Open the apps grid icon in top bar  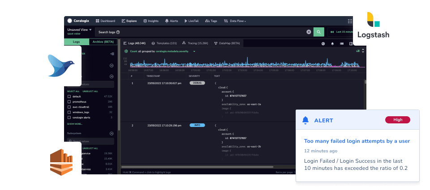[x=350, y=21]
